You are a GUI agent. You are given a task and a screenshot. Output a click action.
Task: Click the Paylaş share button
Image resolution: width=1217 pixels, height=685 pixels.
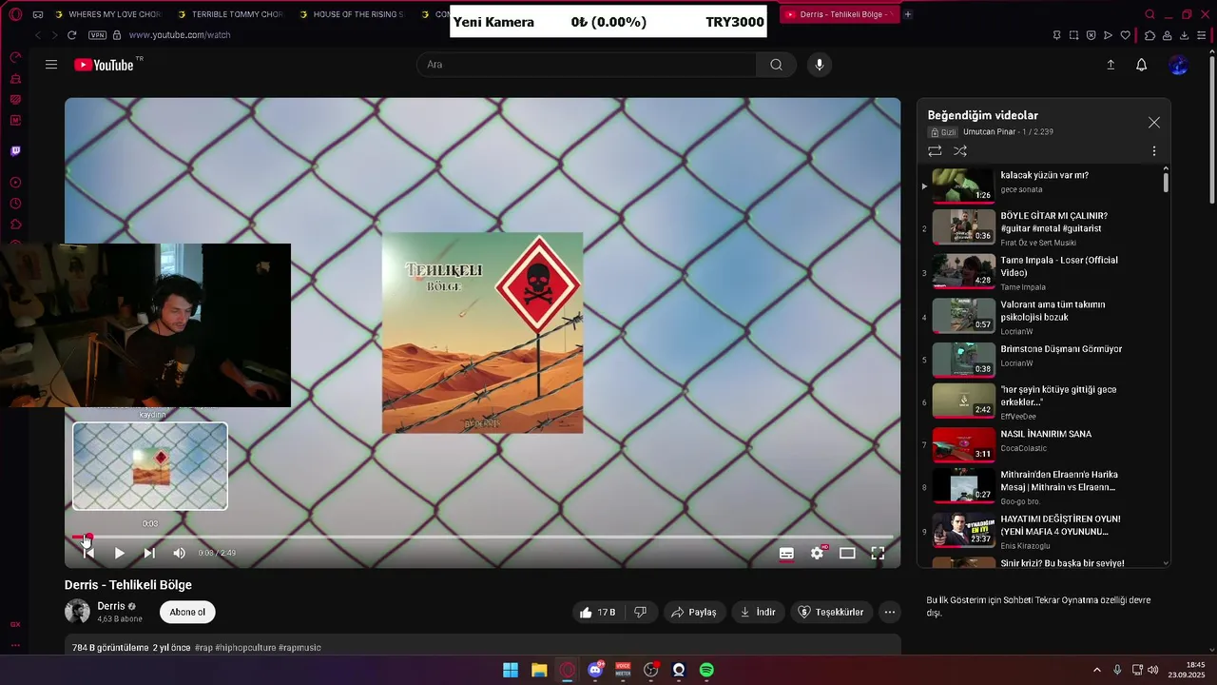[693, 612]
